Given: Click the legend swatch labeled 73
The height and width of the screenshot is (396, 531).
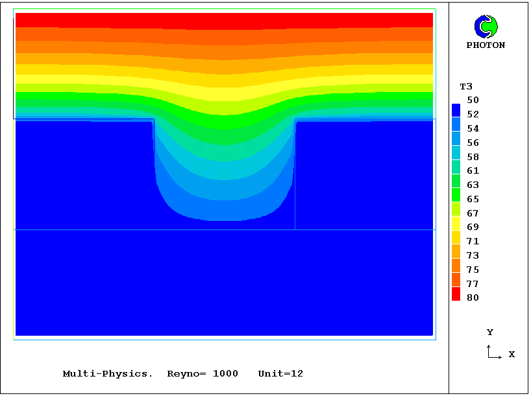Looking at the screenshot, I should (x=456, y=252).
